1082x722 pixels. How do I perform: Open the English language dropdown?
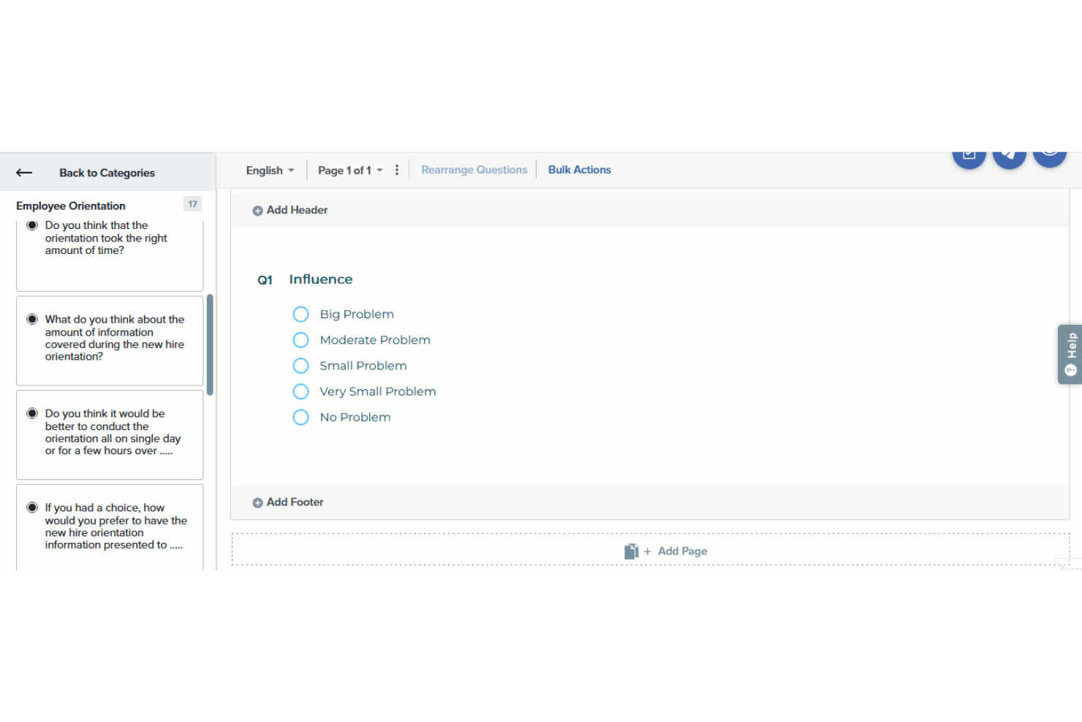[268, 170]
